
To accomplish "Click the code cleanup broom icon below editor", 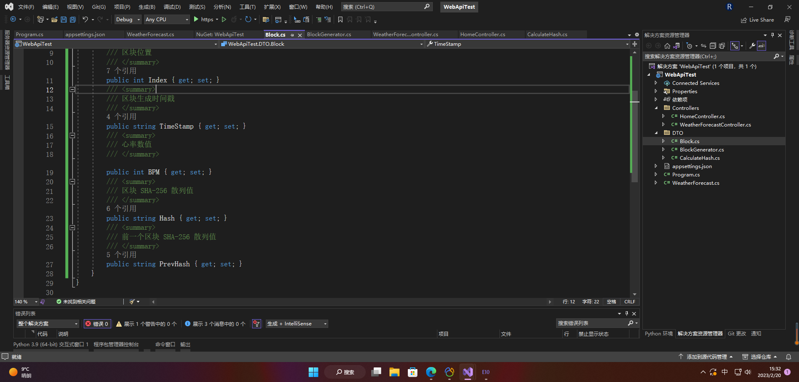I will click(132, 302).
